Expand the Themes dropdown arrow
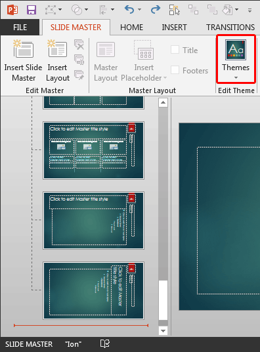The width and height of the screenshot is (260, 352). tap(236, 77)
